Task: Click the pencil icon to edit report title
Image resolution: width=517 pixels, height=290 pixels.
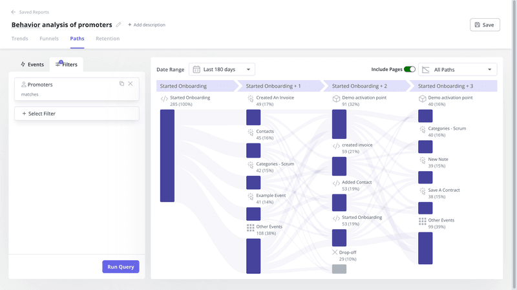Action: pos(118,25)
